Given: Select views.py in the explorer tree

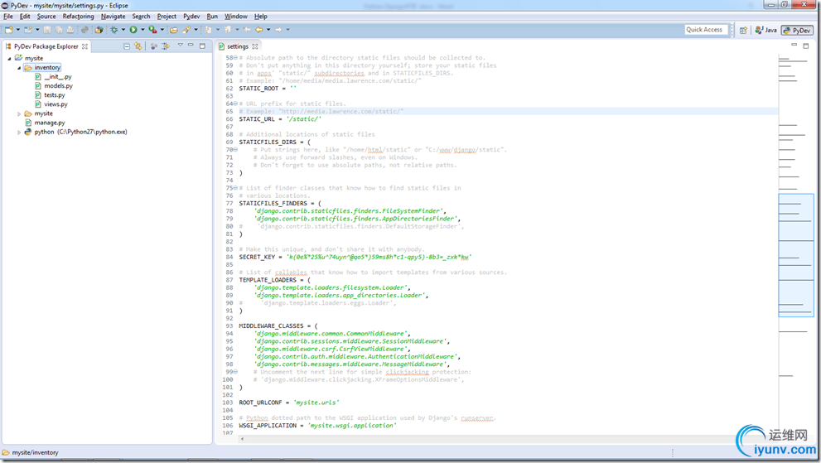Looking at the screenshot, I should [51, 104].
